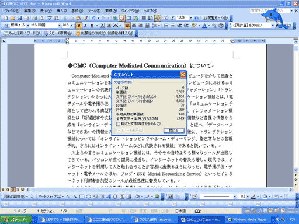
Task: Click the Paste clipboard icon
Action: [78, 18]
